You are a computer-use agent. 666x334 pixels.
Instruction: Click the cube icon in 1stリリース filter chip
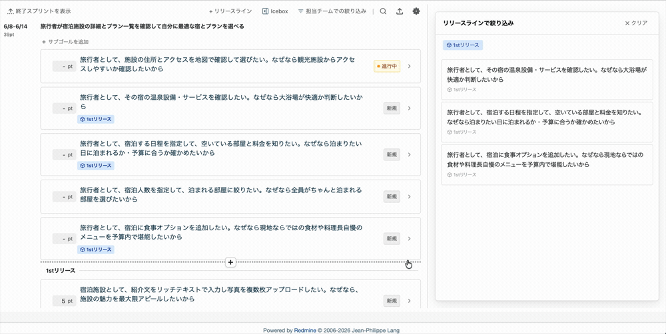coord(449,45)
